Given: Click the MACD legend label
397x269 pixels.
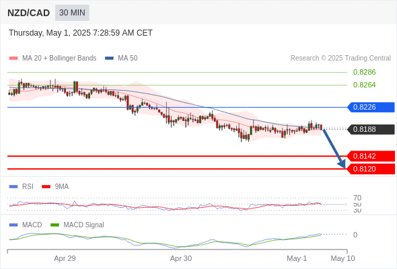Looking at the screenshot, I should 32,225.
